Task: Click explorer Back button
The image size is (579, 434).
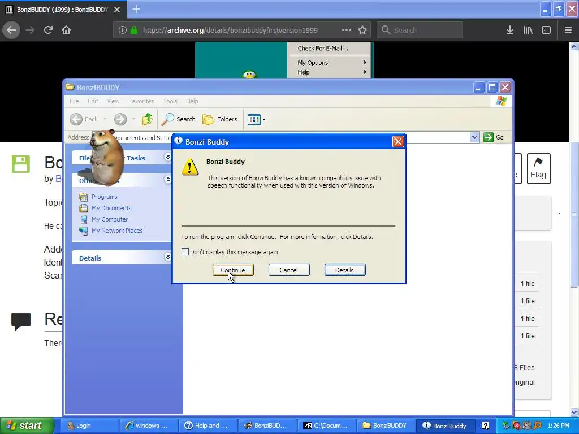Action: click(x=84, y=119)
